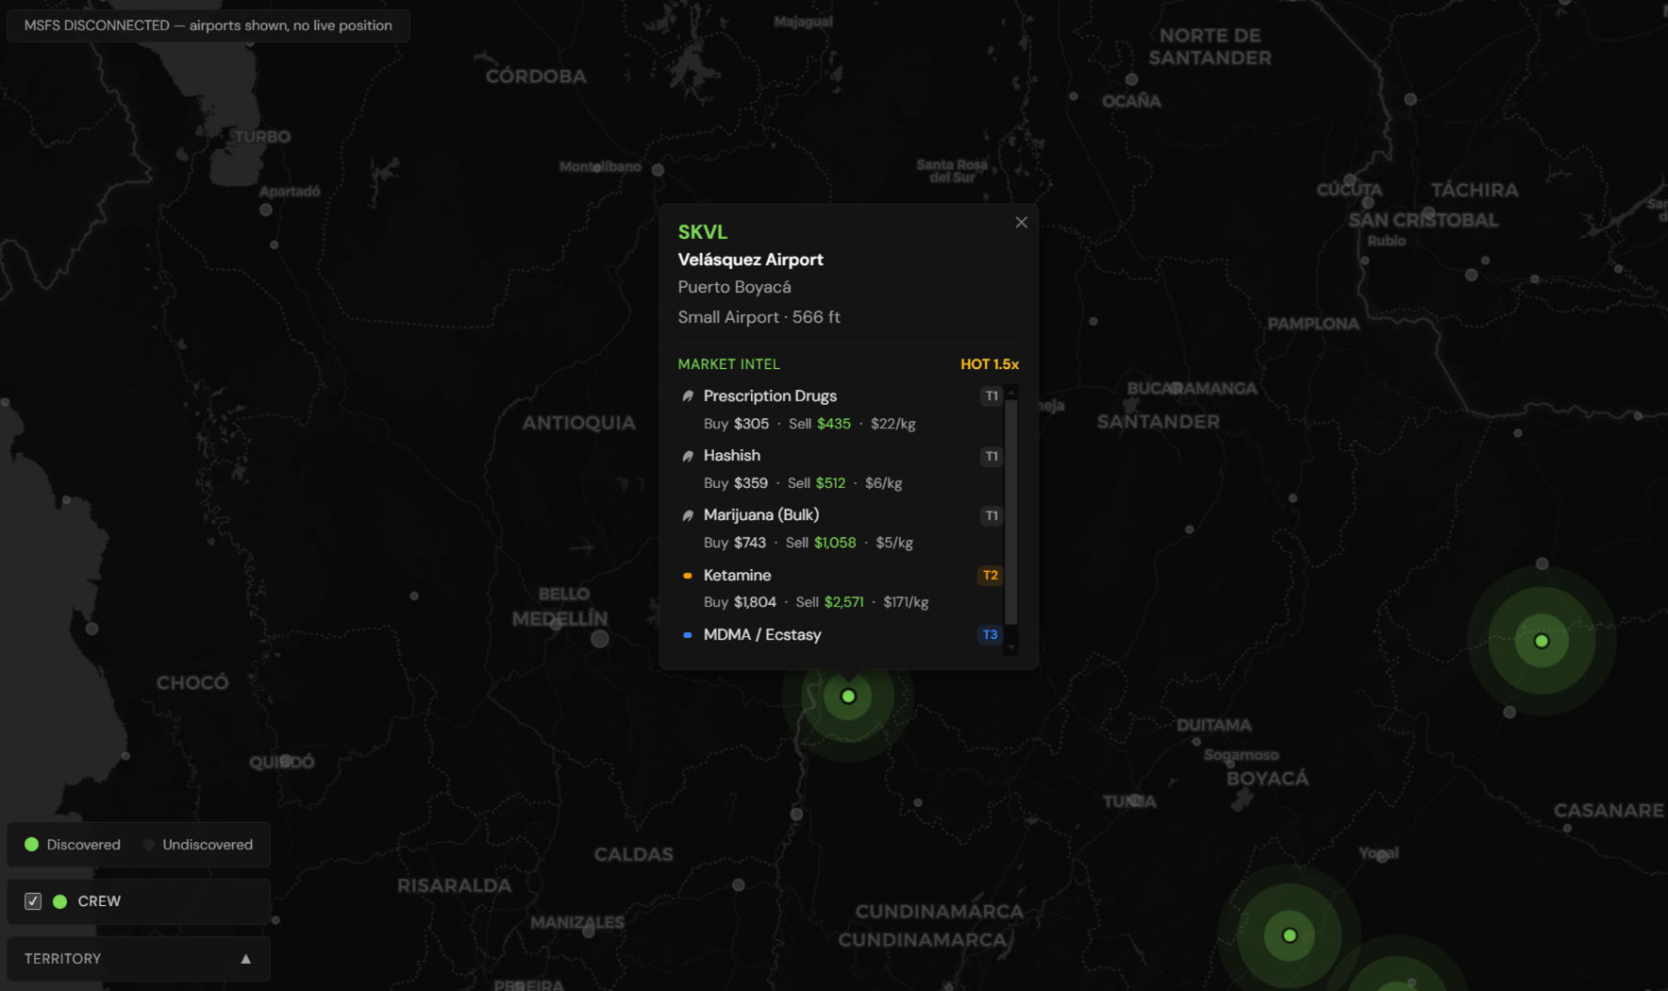Image resolution: width=1668 pixels, height=991 pixels.
Task: Click the gray Undiscovered legend dot
Action: 149,845
